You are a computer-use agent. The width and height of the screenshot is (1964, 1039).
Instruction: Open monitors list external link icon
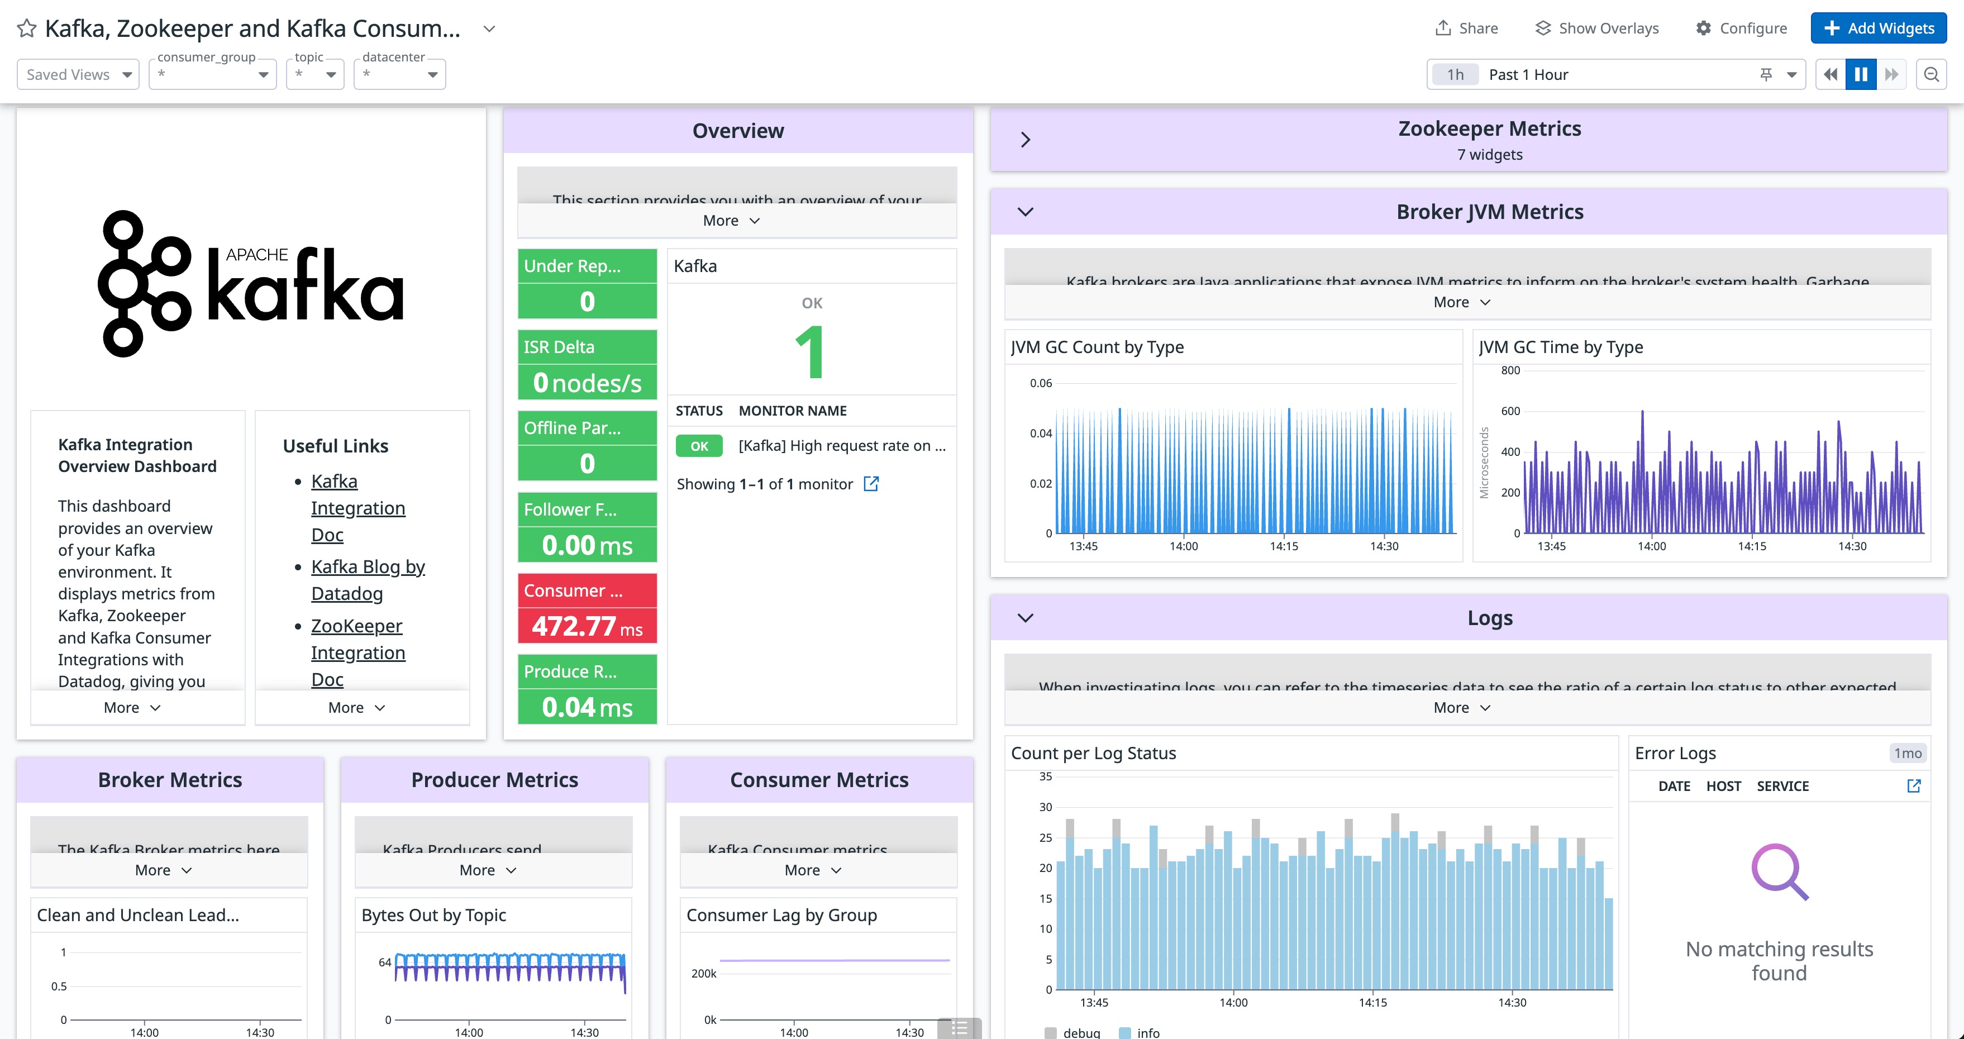pyautogui.click(x=871, y=484)
